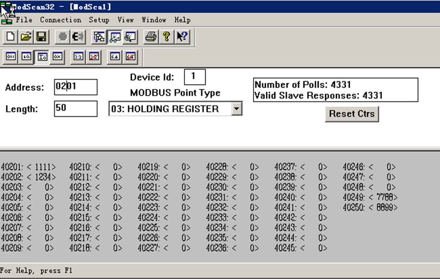
Task: Click the Disconnect plug toolbar icon
Action: coord(78,37)
